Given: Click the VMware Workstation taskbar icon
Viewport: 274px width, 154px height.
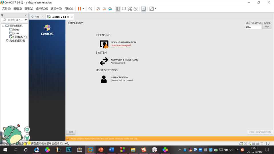Looking at the screenshot, I should pos(90,150).
